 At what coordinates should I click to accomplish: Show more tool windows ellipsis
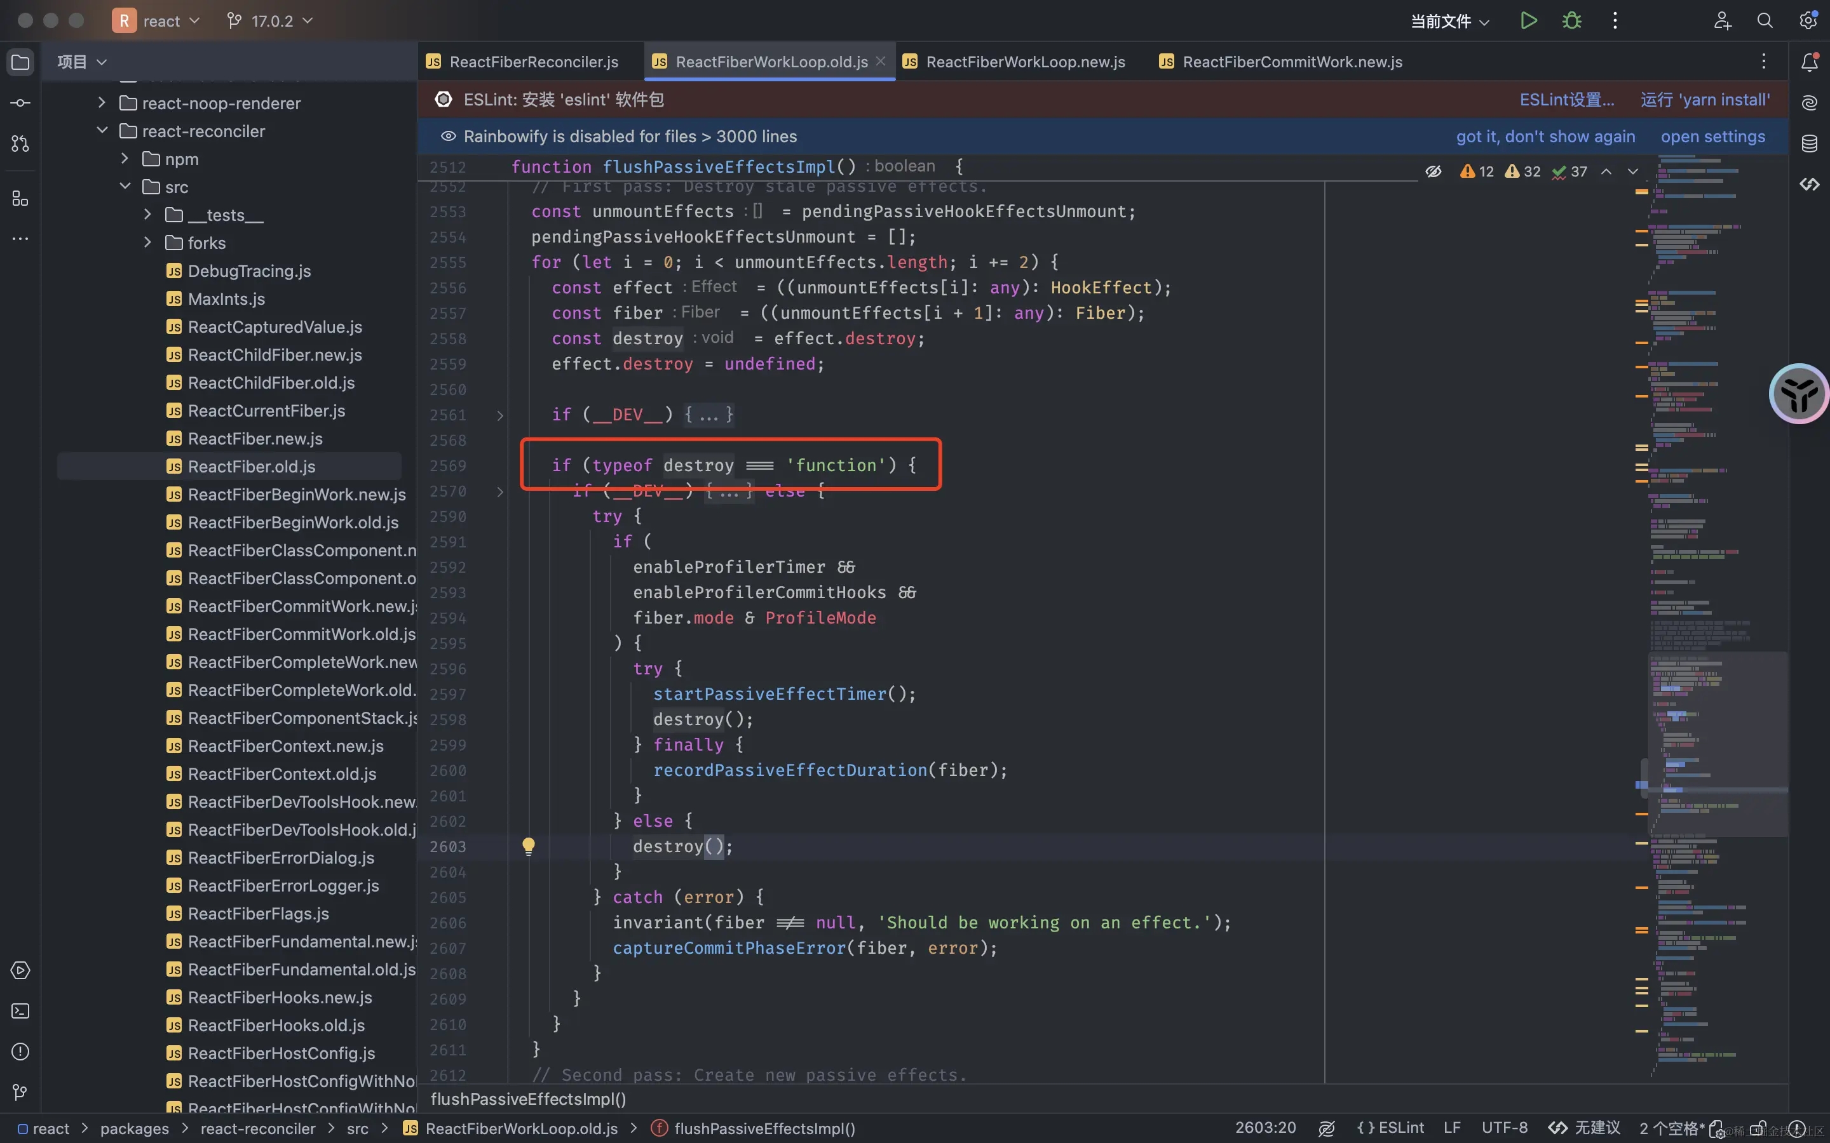20,239
